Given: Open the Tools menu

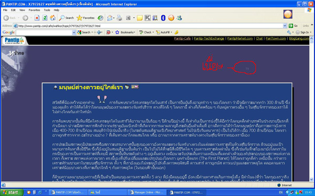Looking at the screenshot, I should point(47,10).
